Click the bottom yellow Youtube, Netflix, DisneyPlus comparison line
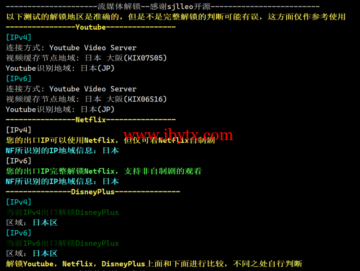 pos(154,264)
